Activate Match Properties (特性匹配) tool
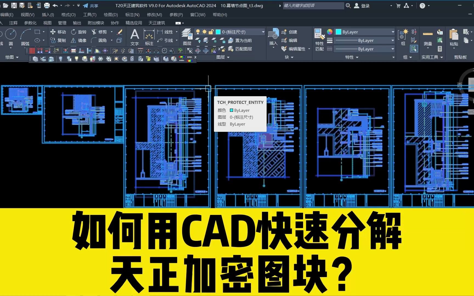The height and width of the screenshot is (296, 474). click(x=320, y=40)
